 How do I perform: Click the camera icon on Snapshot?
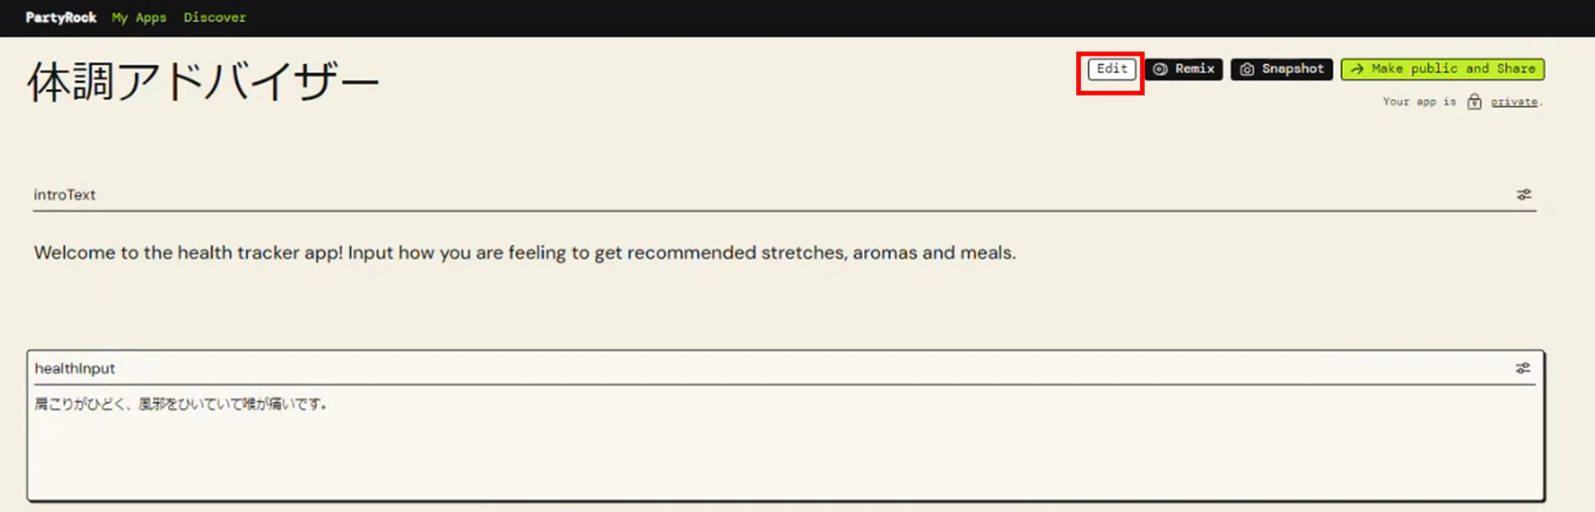pyautogui.click(x=1247, y=69)
